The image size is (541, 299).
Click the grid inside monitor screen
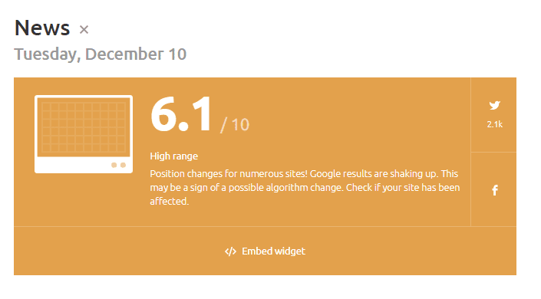(x=84, y=127)
